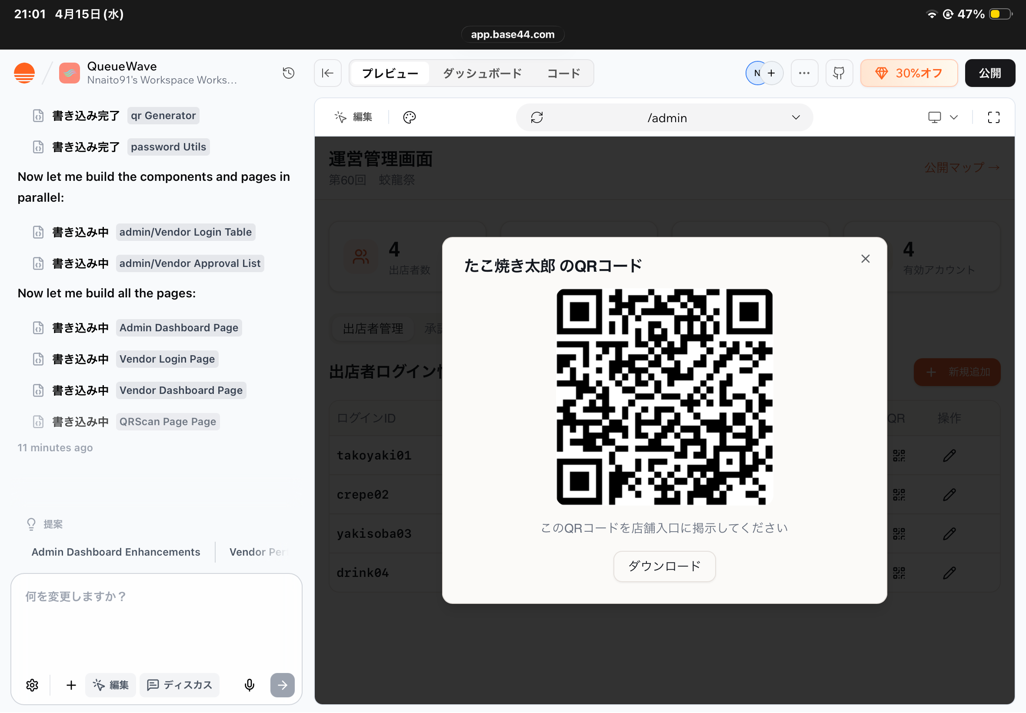The width and height of the screenshot is (1026, 713).
Task: Send the chat message arrow button
Action: 282,685
